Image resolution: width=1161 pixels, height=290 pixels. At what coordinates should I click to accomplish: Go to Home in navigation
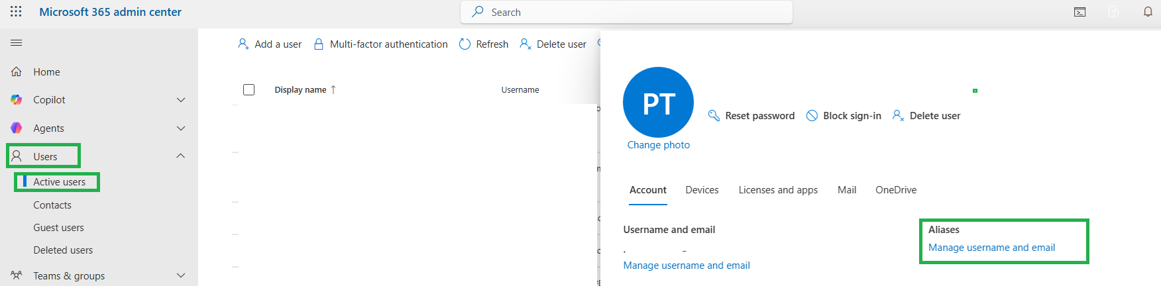click(x=46, y=72)
